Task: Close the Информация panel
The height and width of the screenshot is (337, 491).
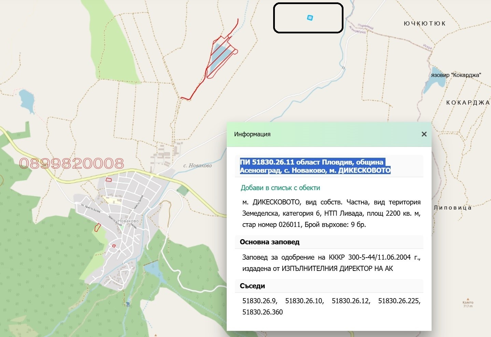Action: click(x=424, y=134)
